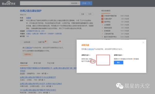The image size is (155, 94).
Task: Select the 相似文献 tab
Action: [24, 63]
